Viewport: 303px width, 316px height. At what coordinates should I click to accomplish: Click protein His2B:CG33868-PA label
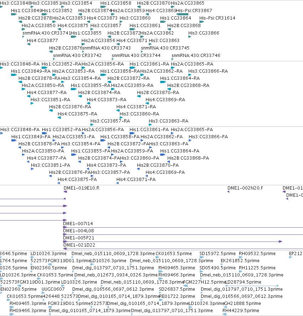point(188,158)
